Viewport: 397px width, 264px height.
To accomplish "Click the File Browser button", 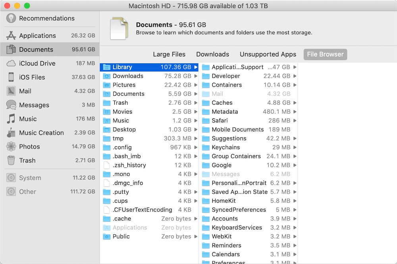I will [x=325, y=54].
